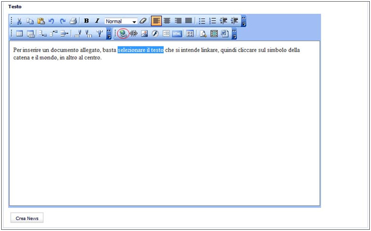The height and width of the screenshot is (231, 371).
Task: Click the remove link broken chain icon
Action: pos(134,34)
